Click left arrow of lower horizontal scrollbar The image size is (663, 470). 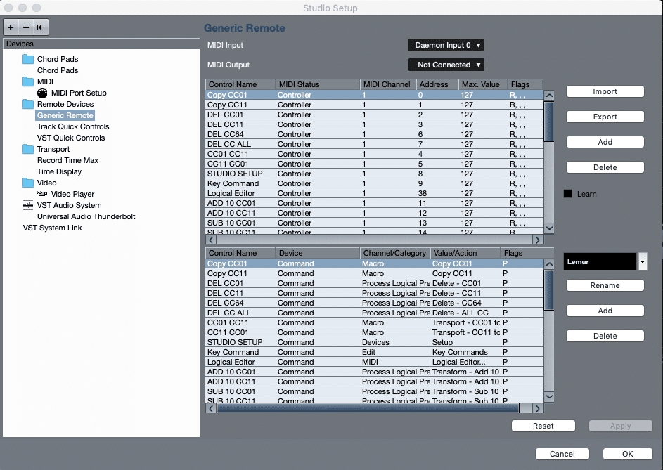pyautogui.click(x=211, y=409)
